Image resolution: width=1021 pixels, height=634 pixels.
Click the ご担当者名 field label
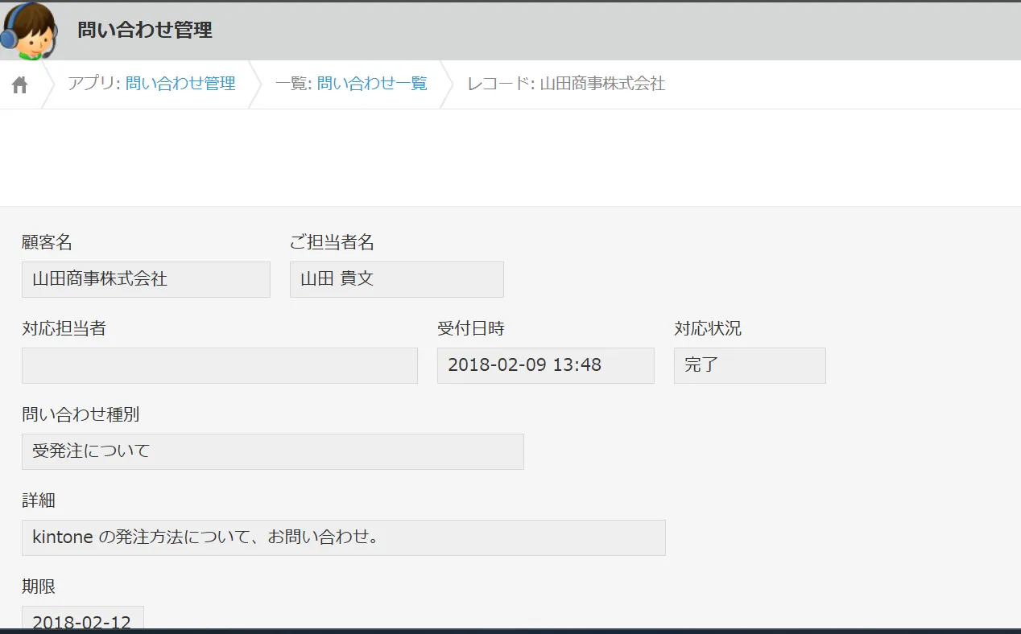coord(332,242)
